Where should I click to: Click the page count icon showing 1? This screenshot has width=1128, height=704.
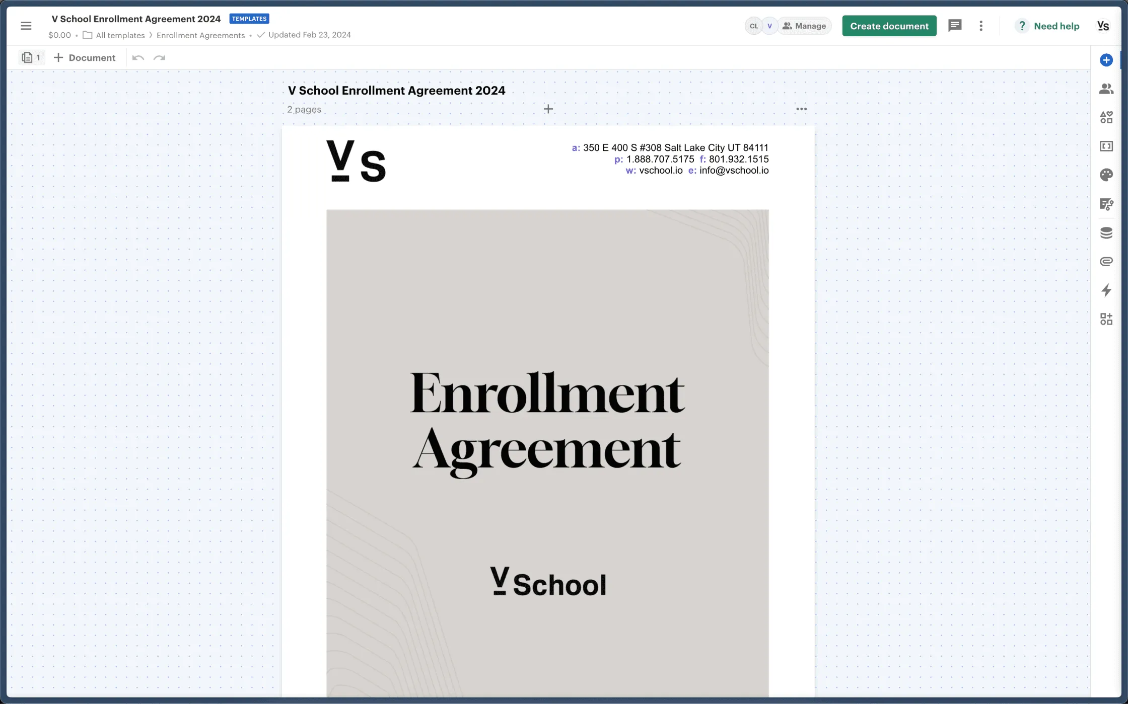tap(31, 57)
